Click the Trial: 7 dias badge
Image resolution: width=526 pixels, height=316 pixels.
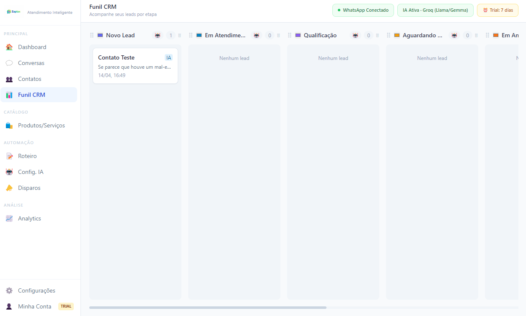click(497, 10)
